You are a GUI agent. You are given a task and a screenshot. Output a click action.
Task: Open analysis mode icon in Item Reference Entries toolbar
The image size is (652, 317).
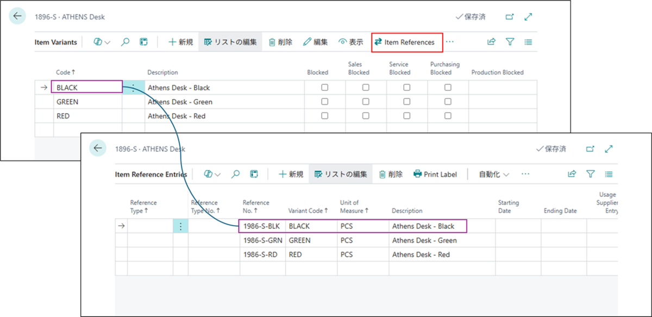pyautogui.click(x=254, y=175)
